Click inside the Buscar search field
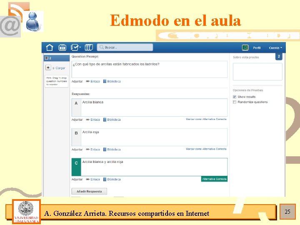 pyautogui.click(x=125, y=47)
